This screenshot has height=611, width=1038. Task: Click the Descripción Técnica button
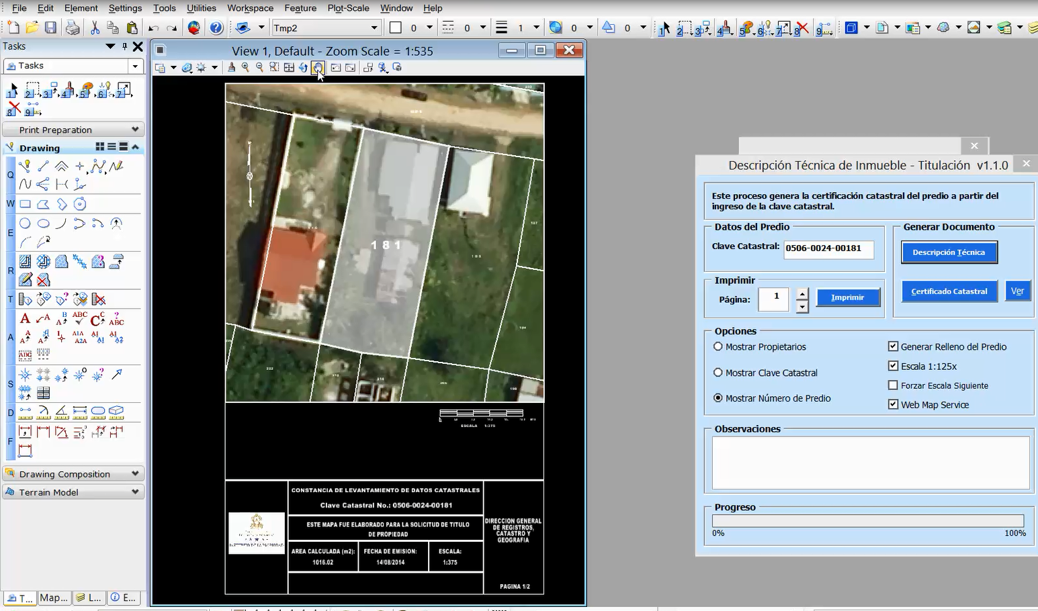coord(949,252)
